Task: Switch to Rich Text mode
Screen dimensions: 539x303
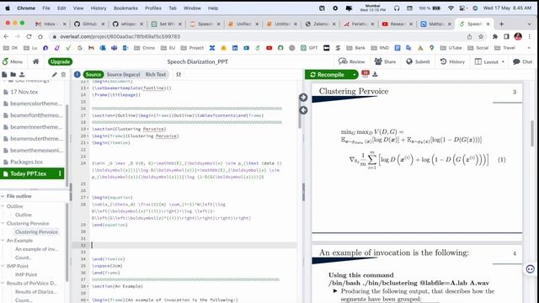Action: 155,74
